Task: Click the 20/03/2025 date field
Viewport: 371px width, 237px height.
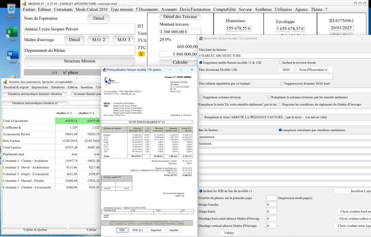Action: coord(341,28)
